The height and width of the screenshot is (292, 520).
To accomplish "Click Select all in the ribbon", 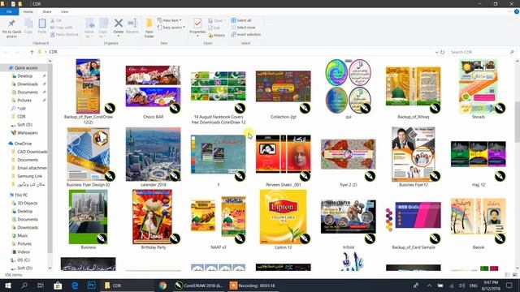I will pyautogui.click(x=241, y=20).
